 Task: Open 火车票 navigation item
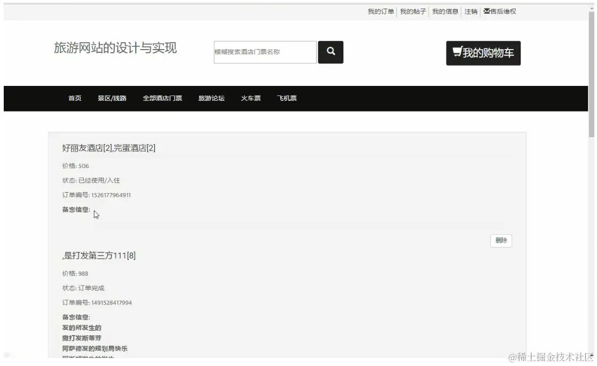[250, 98]
